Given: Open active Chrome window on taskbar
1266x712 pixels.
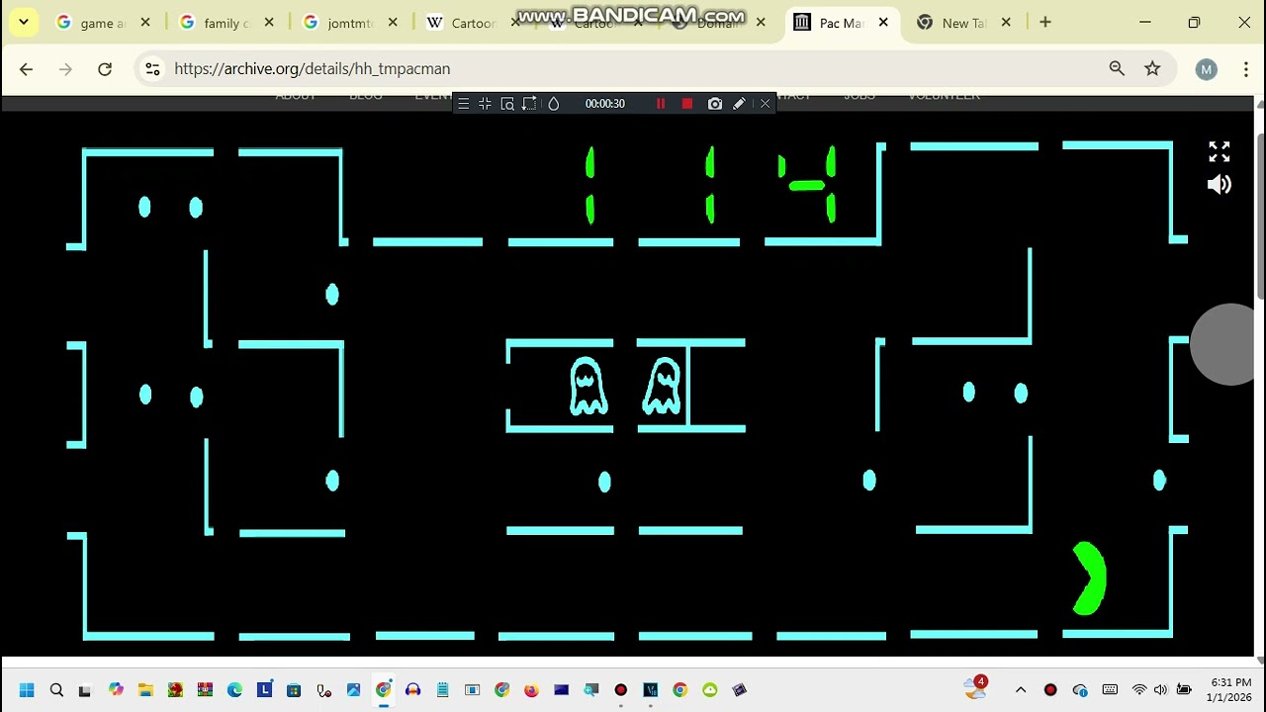Looking at the screenshot, I should (x=383, y=690).
